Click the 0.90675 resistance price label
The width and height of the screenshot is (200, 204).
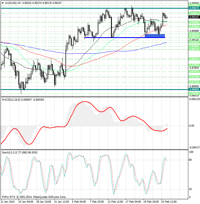194,8
